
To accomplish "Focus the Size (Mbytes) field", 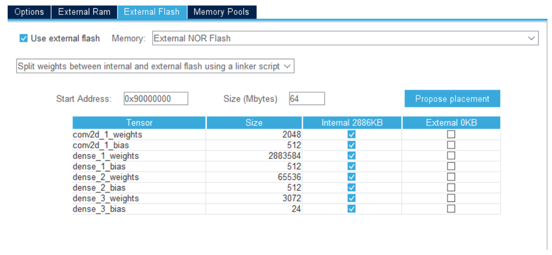I will pyautogui.click(x=307, y=99).
